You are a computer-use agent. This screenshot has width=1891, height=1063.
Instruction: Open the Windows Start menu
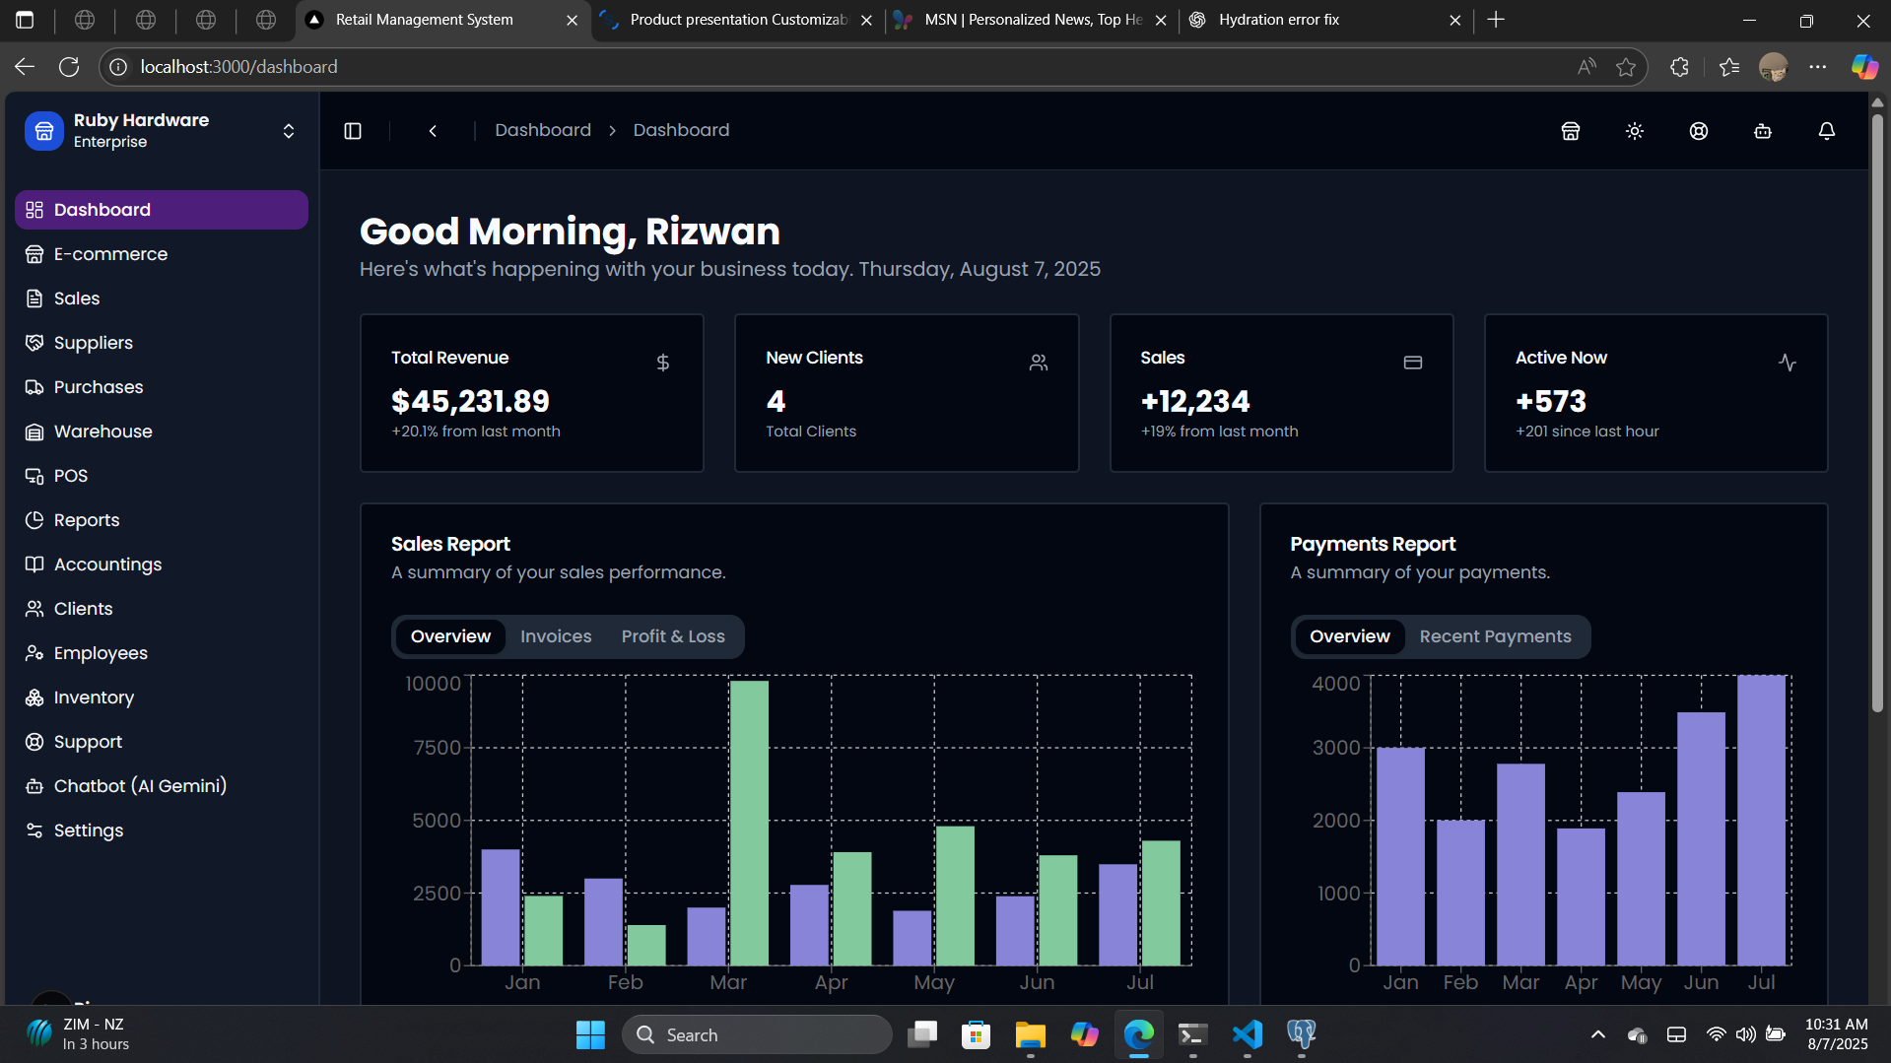point(590,1034)
